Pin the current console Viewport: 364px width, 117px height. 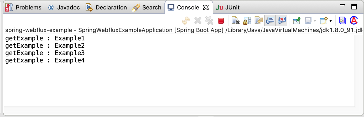(297, 20)
